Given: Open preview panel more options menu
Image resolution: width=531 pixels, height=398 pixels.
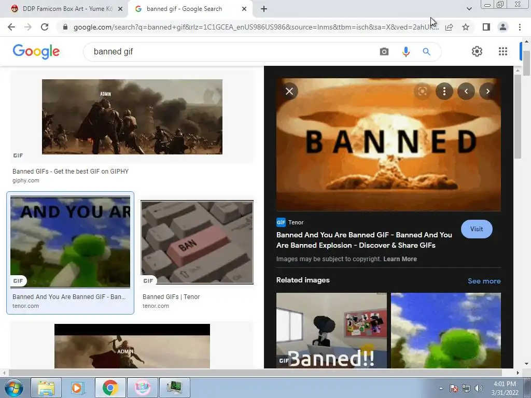Looking at the screenshot, I should 444,91.
